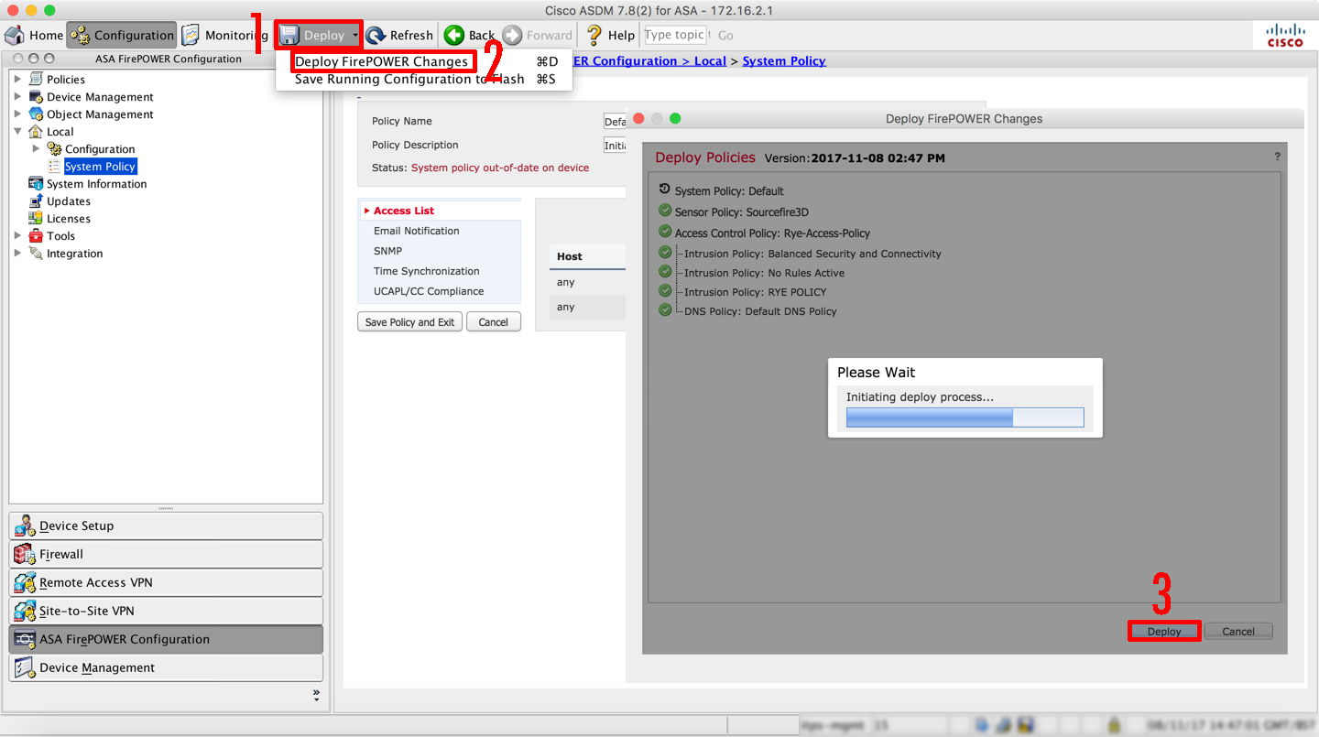
Task: Click the Initiating deploy progress bar
Action: point(965,417)
